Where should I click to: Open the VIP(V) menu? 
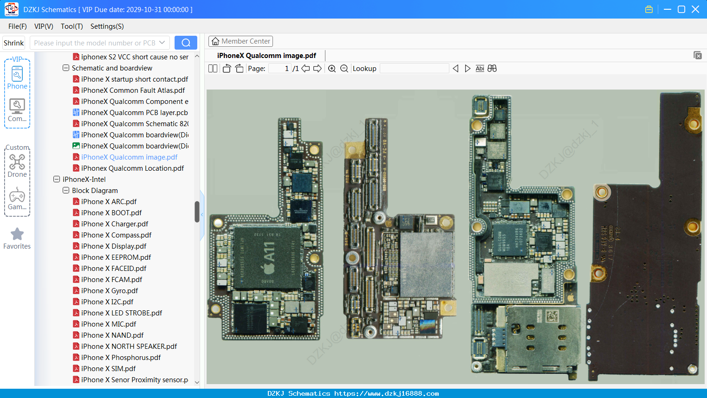(44, 26)
